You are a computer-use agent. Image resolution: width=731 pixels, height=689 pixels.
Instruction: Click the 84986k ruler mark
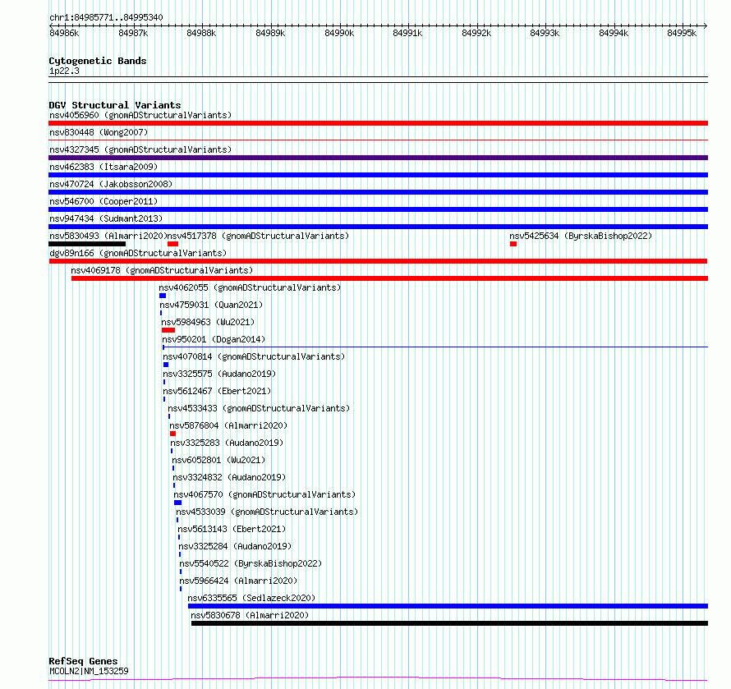tap(64, 33)
